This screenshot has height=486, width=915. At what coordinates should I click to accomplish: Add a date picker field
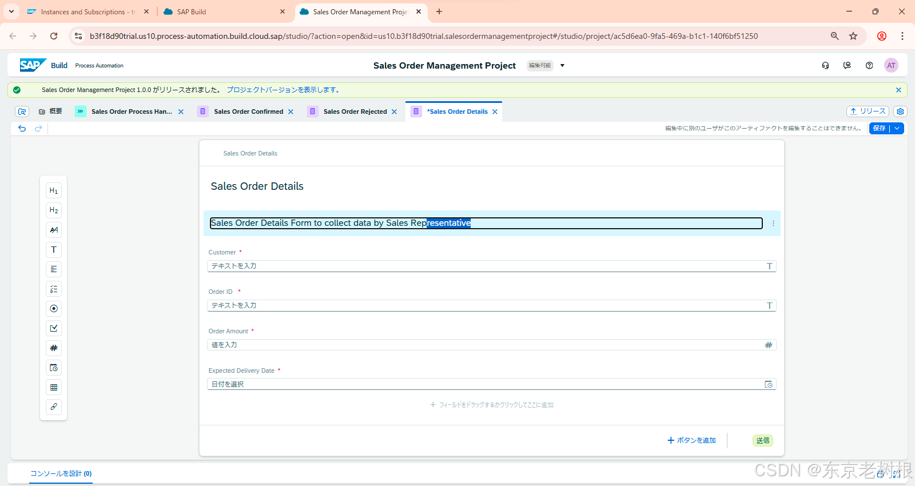point(54,368)
